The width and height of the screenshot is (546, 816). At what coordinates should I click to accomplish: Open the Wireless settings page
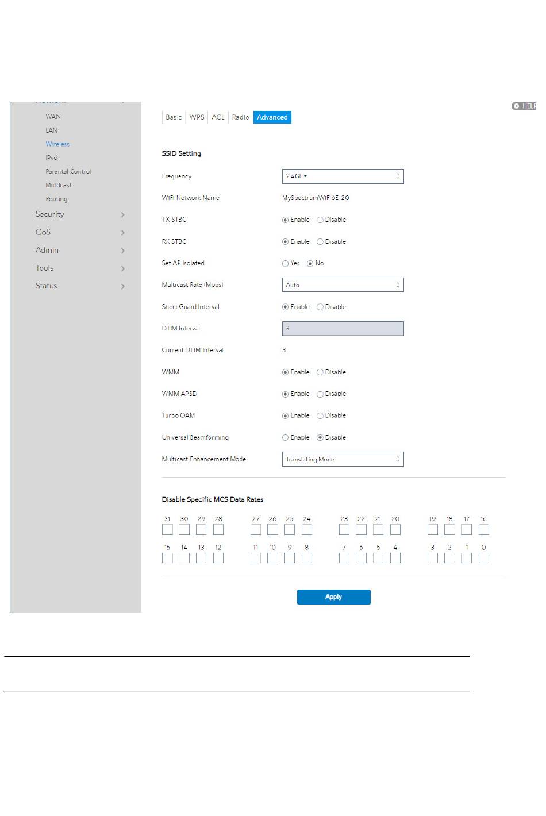[x=57, y=144]
